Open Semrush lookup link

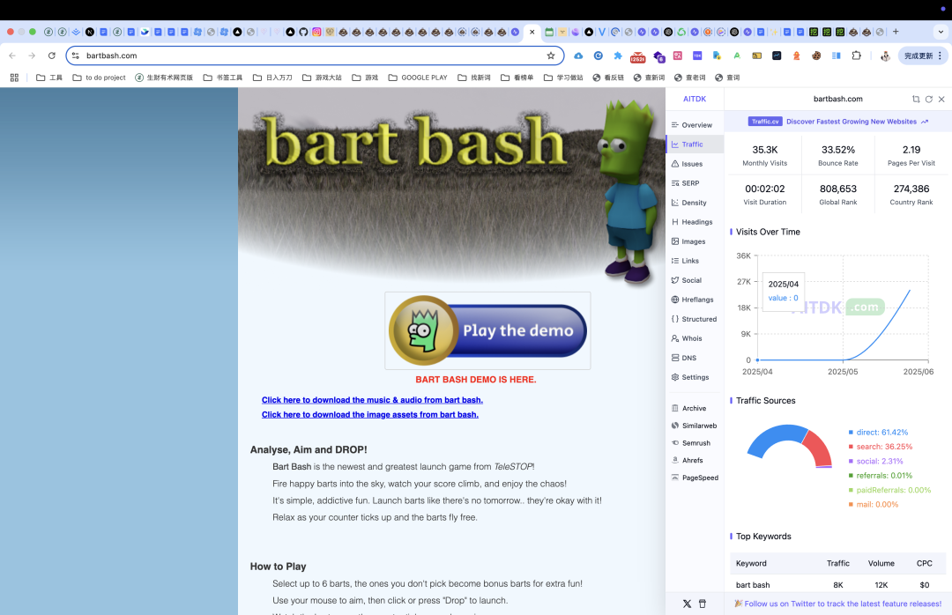[x=690, y=443]
